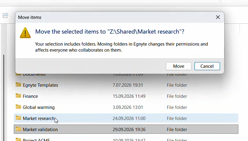Select the Global warming folder icon
The image size is (248, 141).
point(18,107)
